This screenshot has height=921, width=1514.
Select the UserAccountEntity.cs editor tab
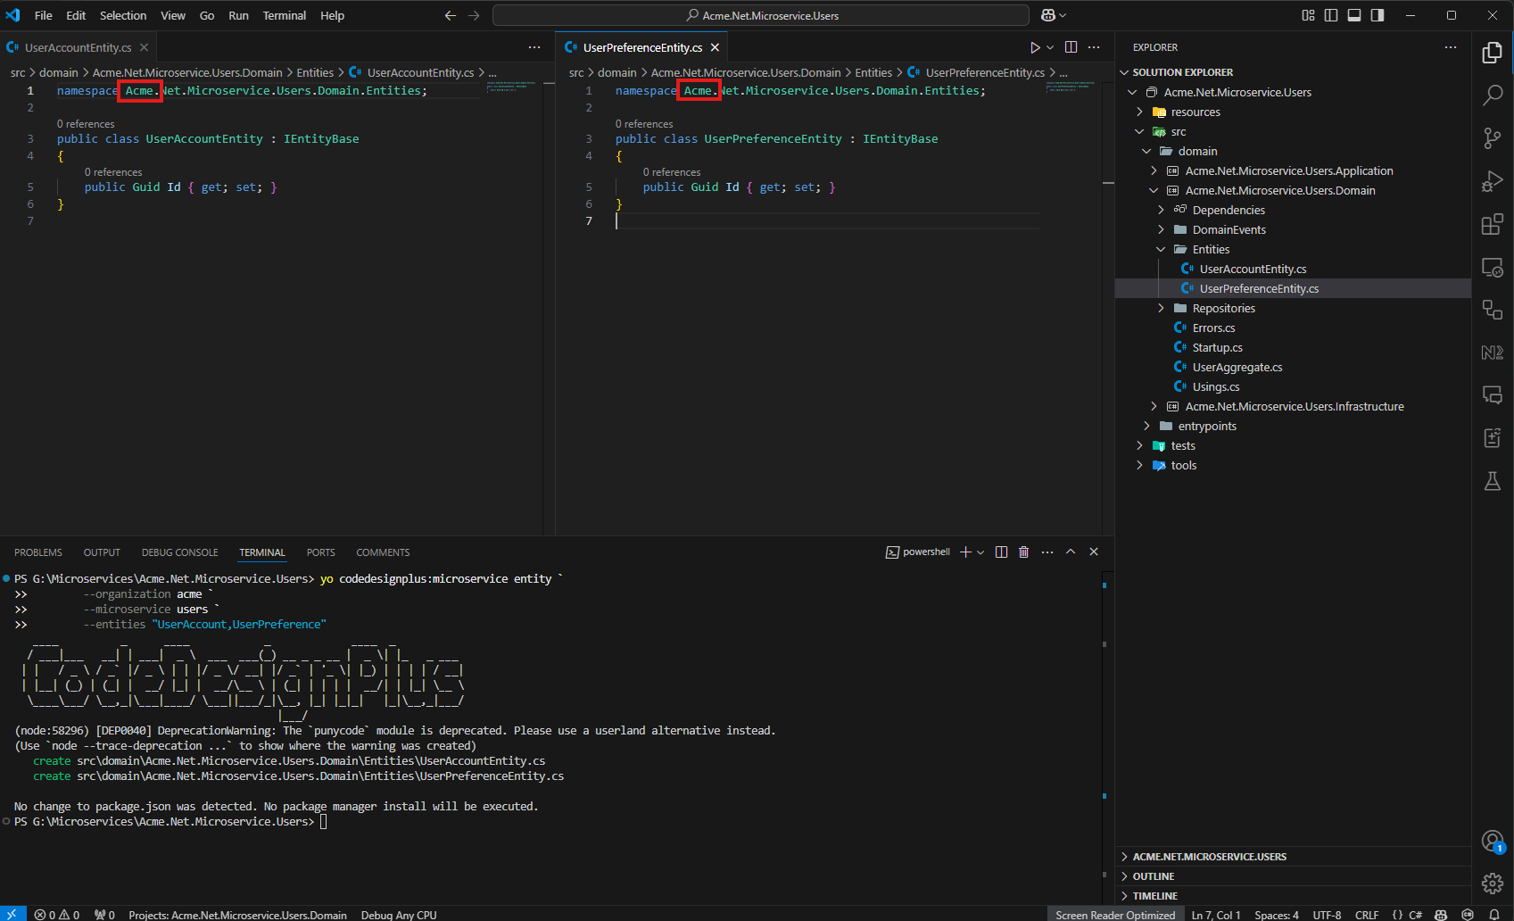[x=78, y=47]
